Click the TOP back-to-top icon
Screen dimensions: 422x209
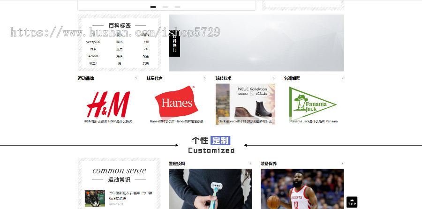[352, 202]
